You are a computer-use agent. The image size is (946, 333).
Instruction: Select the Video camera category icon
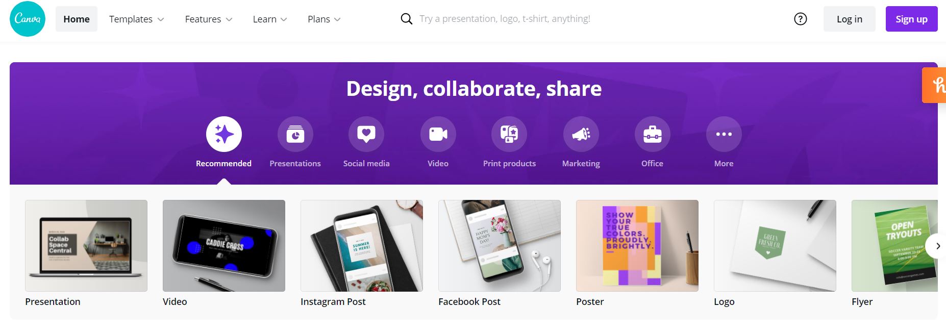point(438,134)
